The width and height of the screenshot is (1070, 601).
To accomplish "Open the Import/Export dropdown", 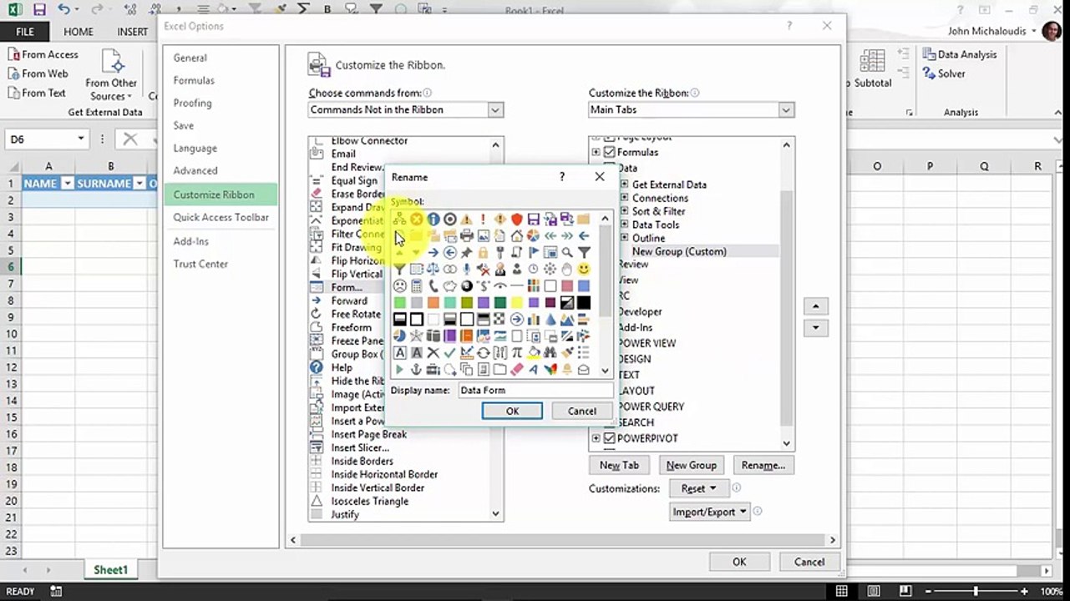I will 710,512.
